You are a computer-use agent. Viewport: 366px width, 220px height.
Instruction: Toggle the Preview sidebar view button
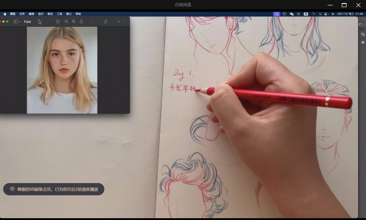pos(16,21)
